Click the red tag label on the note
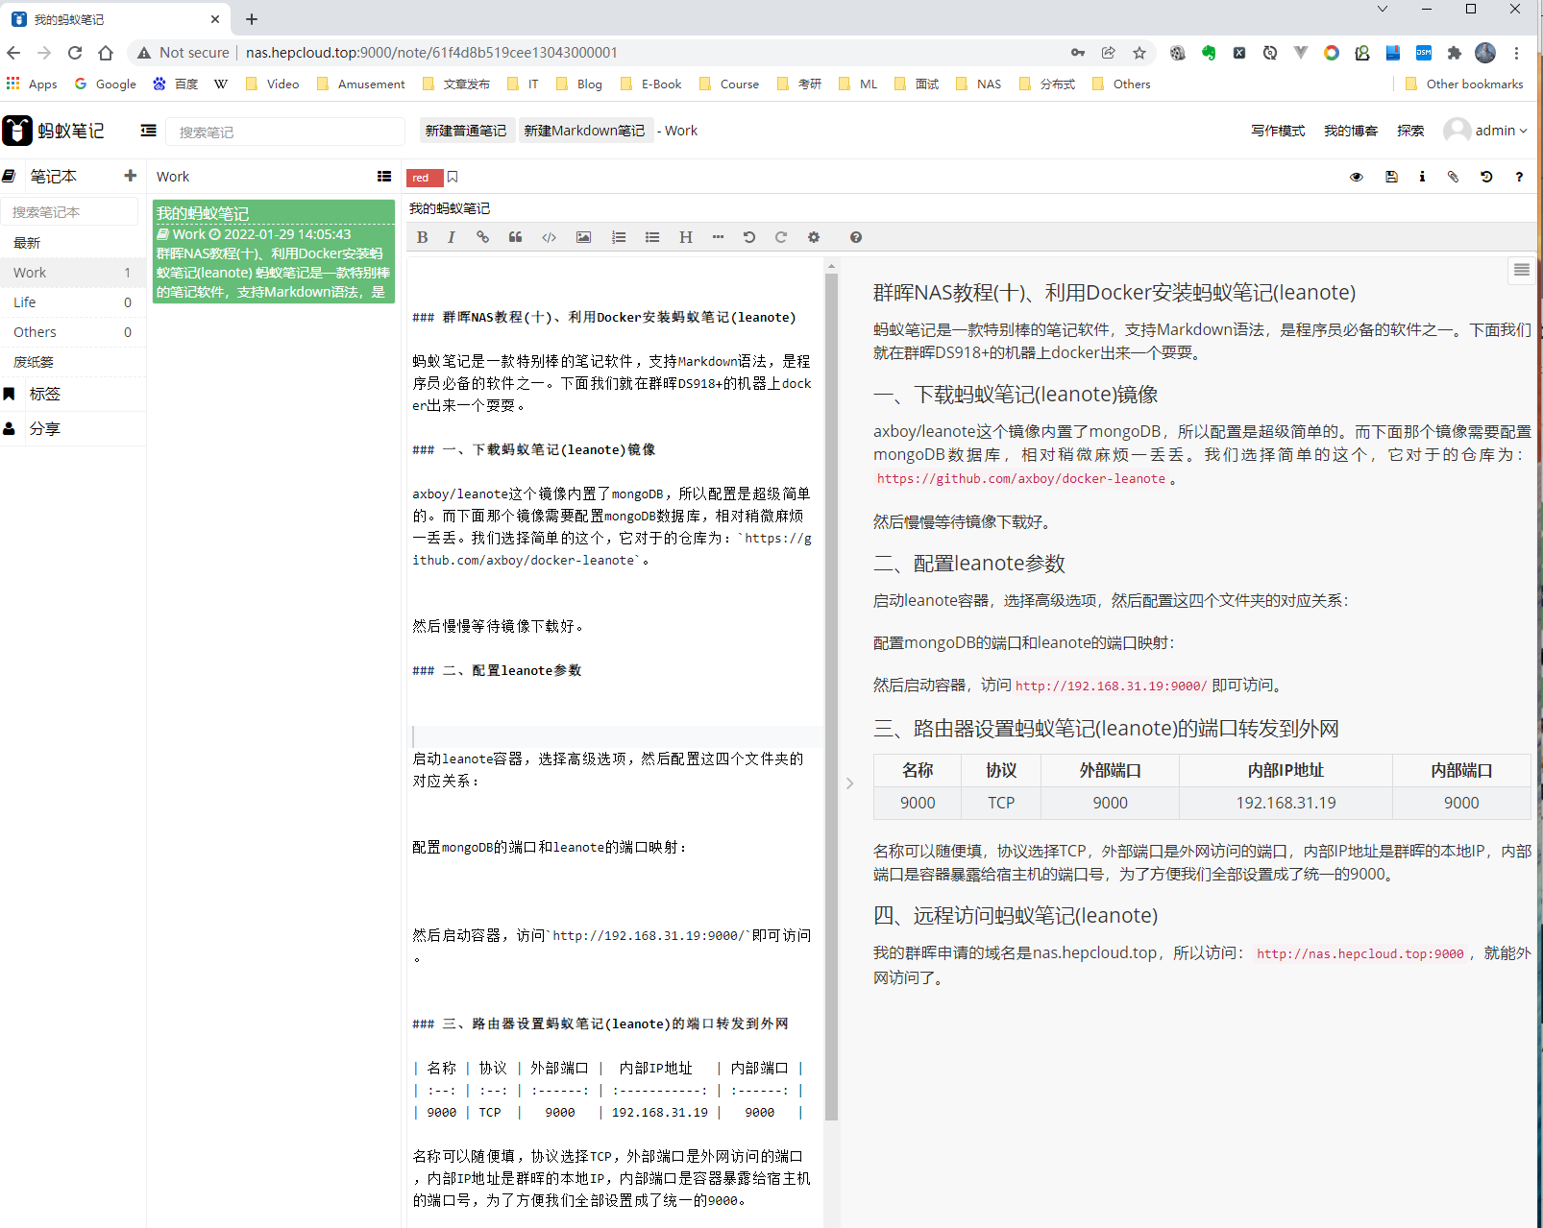Viewport: 1543px width, 1228px height. (421, 178)
